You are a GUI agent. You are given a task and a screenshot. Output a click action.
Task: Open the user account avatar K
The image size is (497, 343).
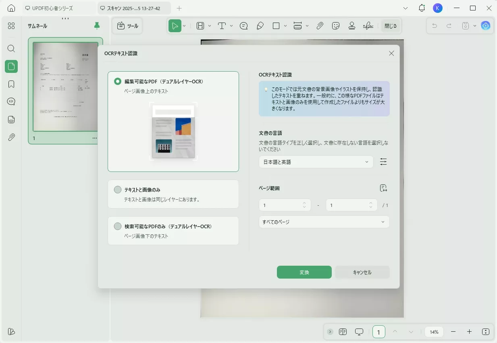pyautogui.click(x=438, y=8)
